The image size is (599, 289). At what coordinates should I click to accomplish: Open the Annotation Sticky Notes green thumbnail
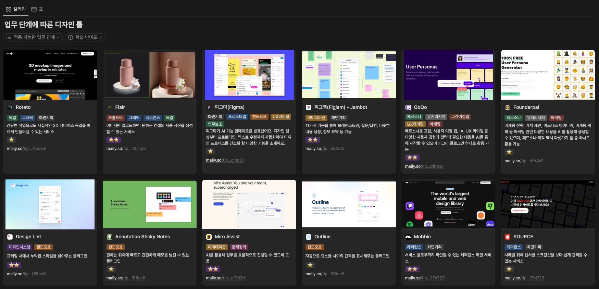click(x=150, y=204)
